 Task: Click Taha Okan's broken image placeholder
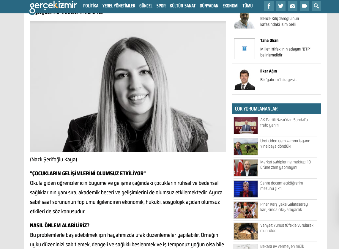[244, 49]
